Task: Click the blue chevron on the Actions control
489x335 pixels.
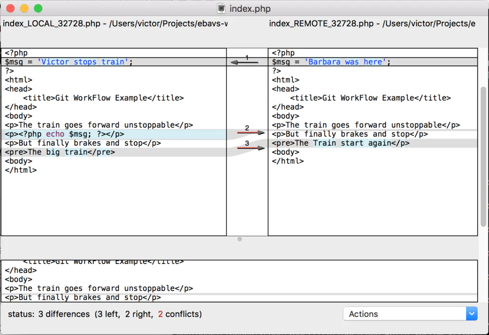Action: [x=472, y=314]
